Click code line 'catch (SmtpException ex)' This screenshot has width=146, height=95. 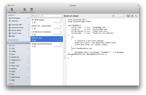pos(82,48)
